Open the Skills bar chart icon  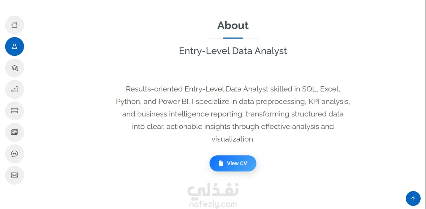14,89
